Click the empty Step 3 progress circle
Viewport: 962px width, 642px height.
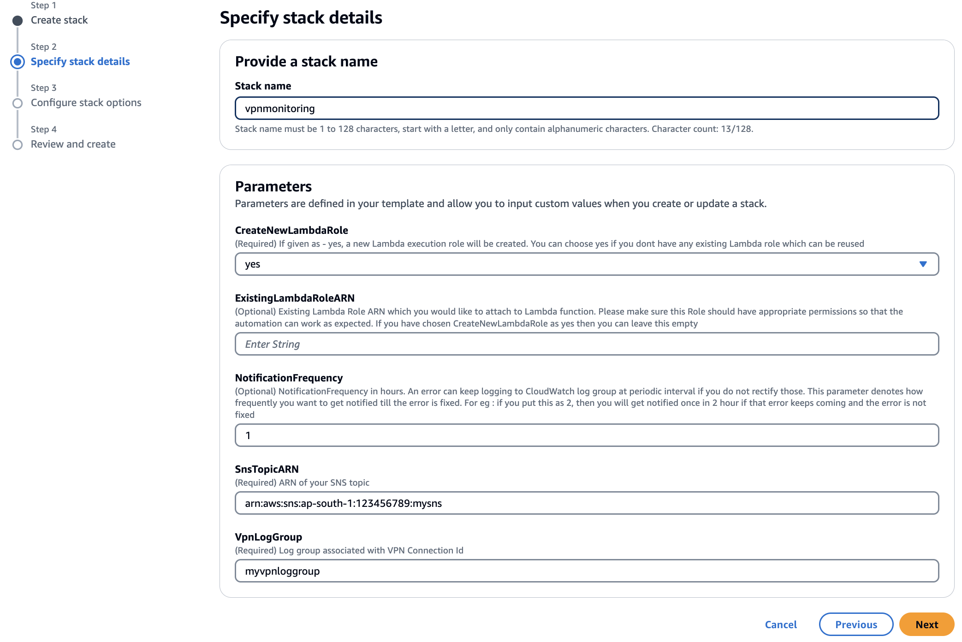(18, 102)
